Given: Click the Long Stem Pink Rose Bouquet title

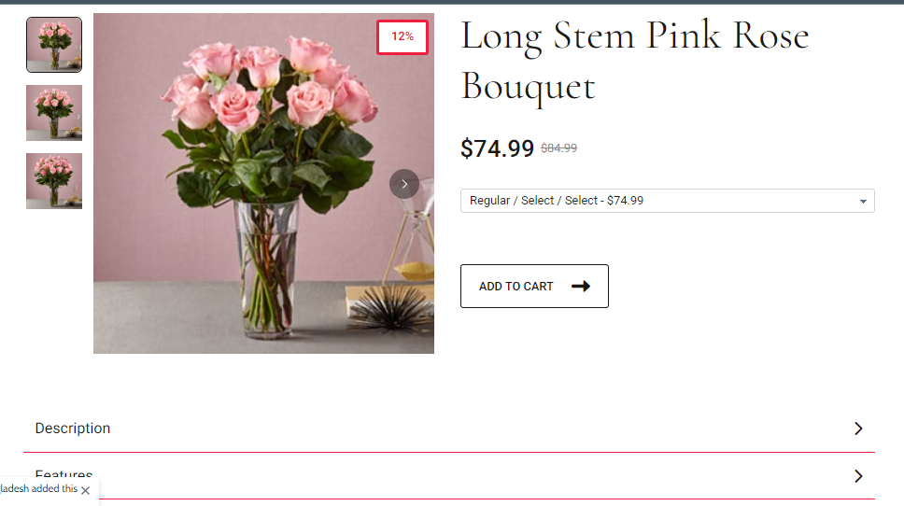Looking at the screenshot, I should [634, 61].
